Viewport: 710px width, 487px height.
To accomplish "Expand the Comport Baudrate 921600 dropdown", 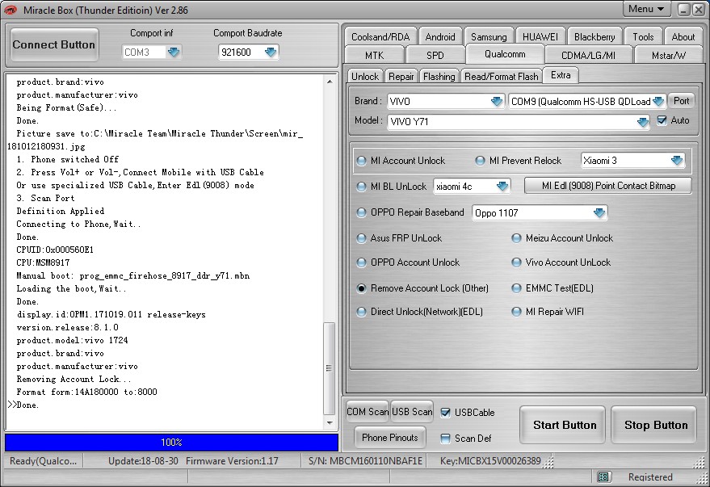I will [271, 52].
